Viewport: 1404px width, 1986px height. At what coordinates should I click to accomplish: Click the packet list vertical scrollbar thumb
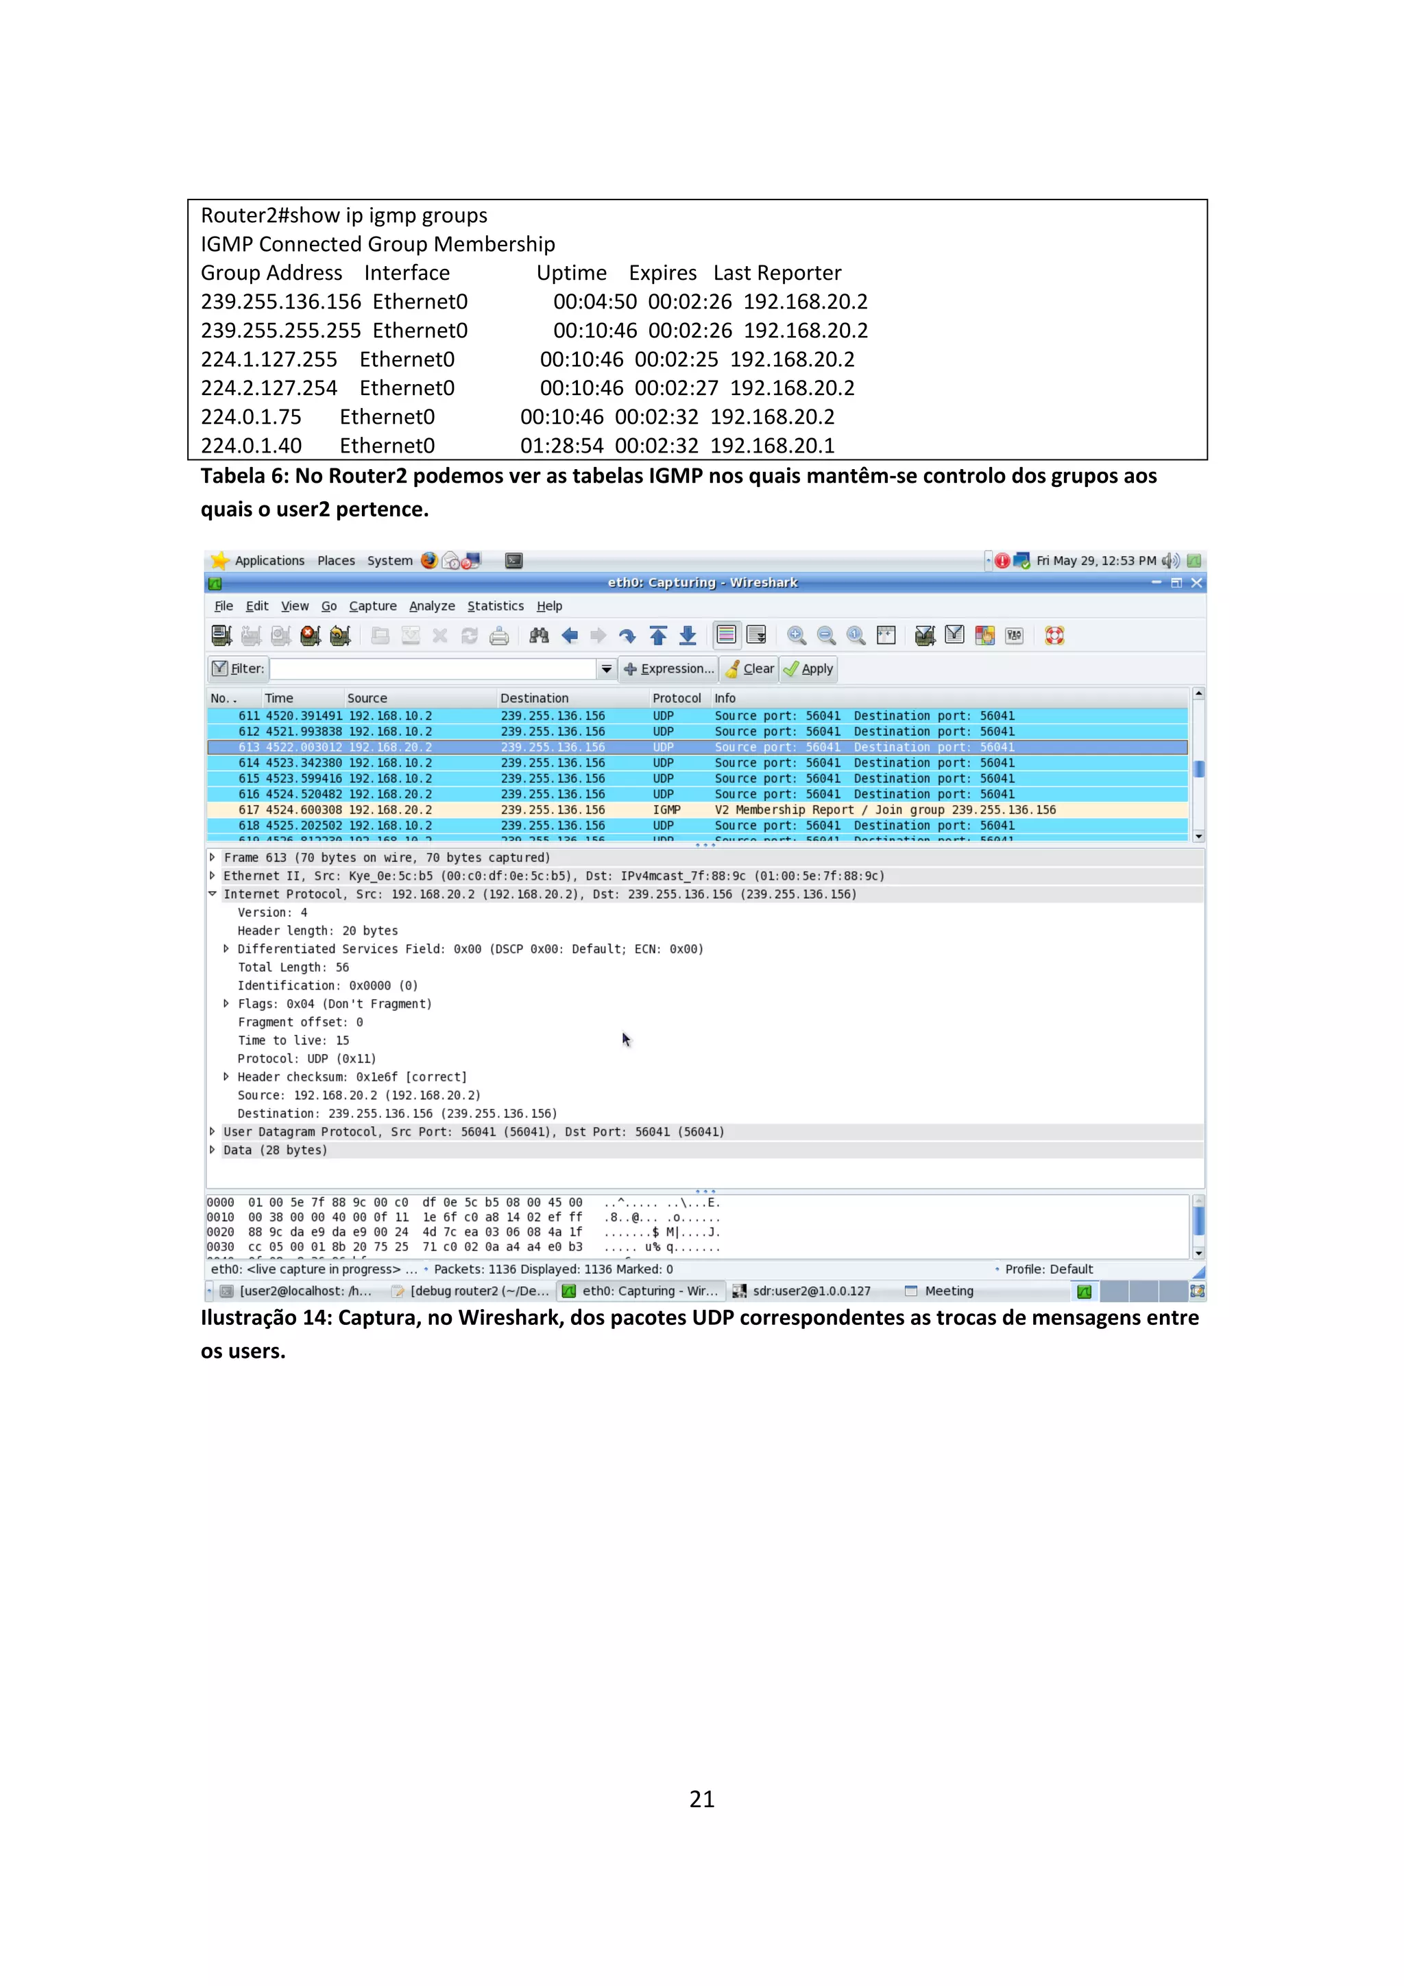pyautogui.click(x=1199, y=769)
